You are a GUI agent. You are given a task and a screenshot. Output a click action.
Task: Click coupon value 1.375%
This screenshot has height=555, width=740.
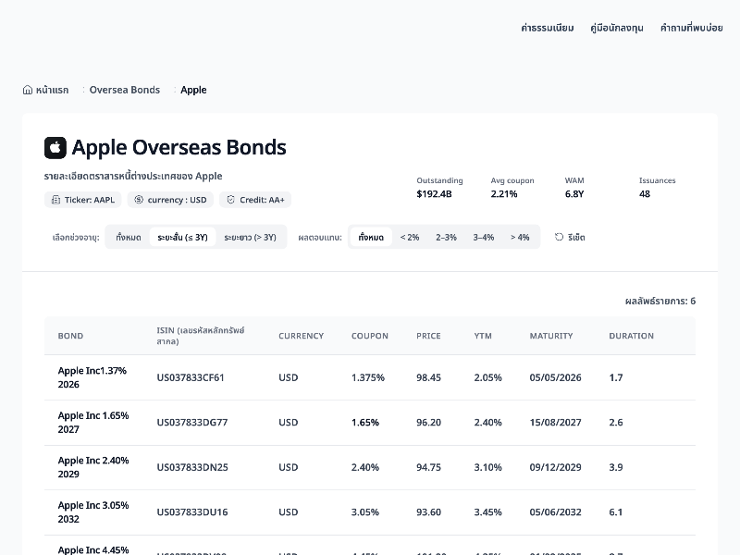coord(367,377)
